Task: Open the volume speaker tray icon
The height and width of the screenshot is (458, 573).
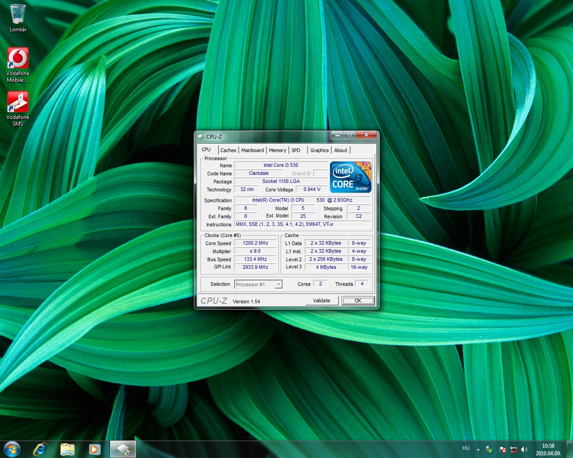Action: pyautogui.click(x=524, y=450)
